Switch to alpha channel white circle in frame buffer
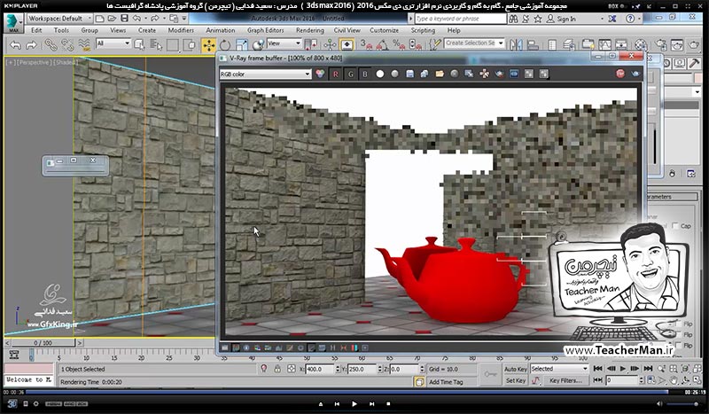The image size is (709, 414). [380, 74]
